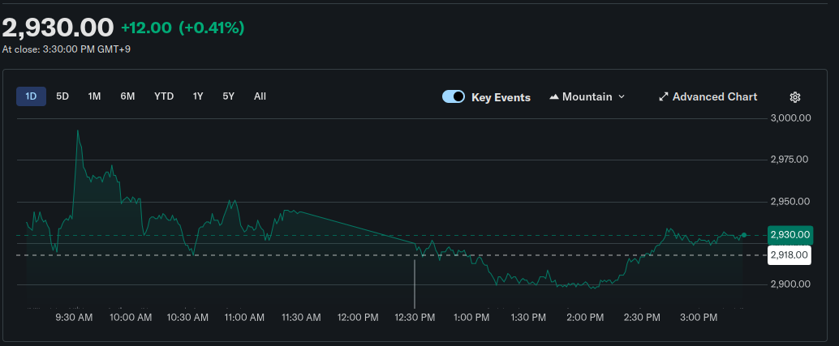Click the 12:00 PM time label
Viewport: 839px width, 346px height.
click(x=358, y=318)
